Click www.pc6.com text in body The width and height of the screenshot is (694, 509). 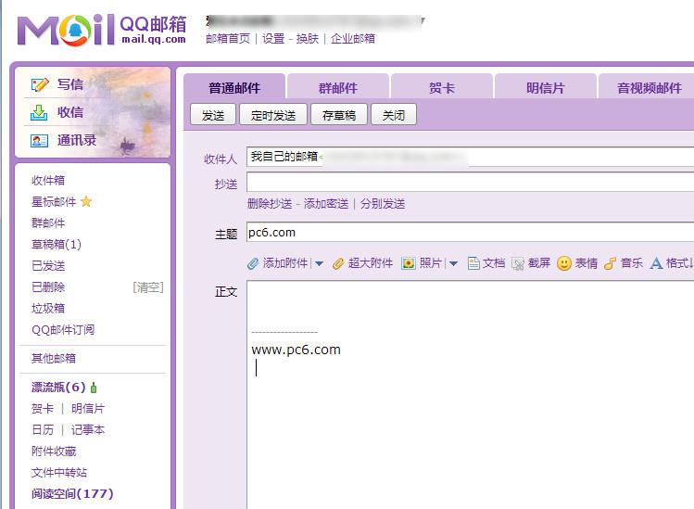pyautogui.click(x=297, y=350)
